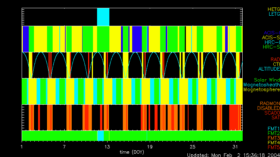Click the LETG legend label
This screenshot has width=280, height=157.
coord(274,14)
